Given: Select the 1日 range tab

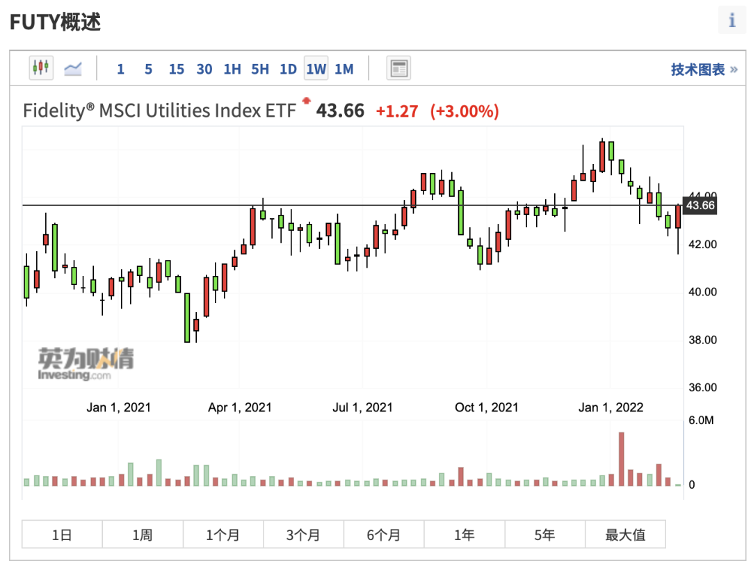Looking at the screenshot, I should [62, 534].
